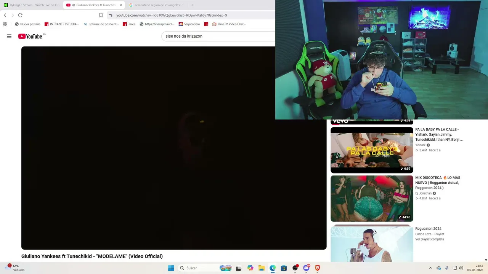Image resolution: width=488 pixels, height=274 pixels.
Task: Open network settings in system tray
Action: [x=454, y=268]
